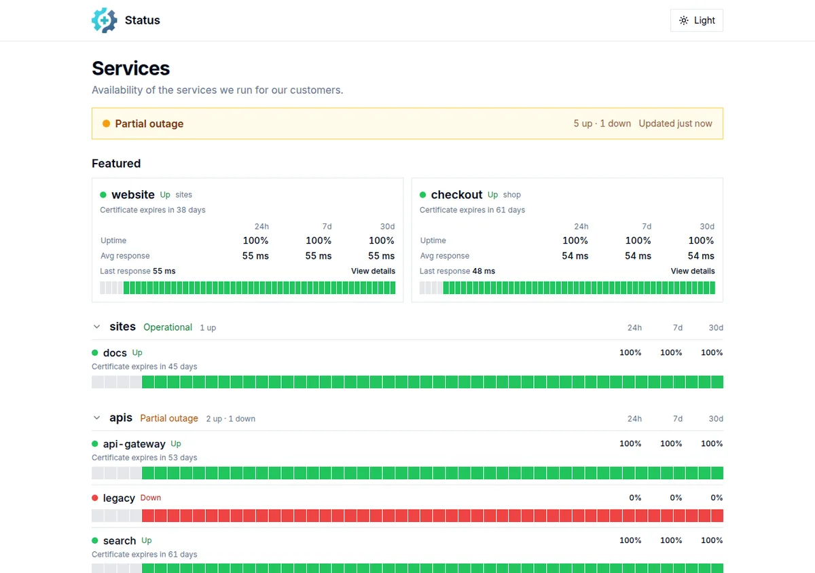The width and height of the screenshot is (815, 573).
Task: Click the green status dot next to website
Action: [103, 195]
